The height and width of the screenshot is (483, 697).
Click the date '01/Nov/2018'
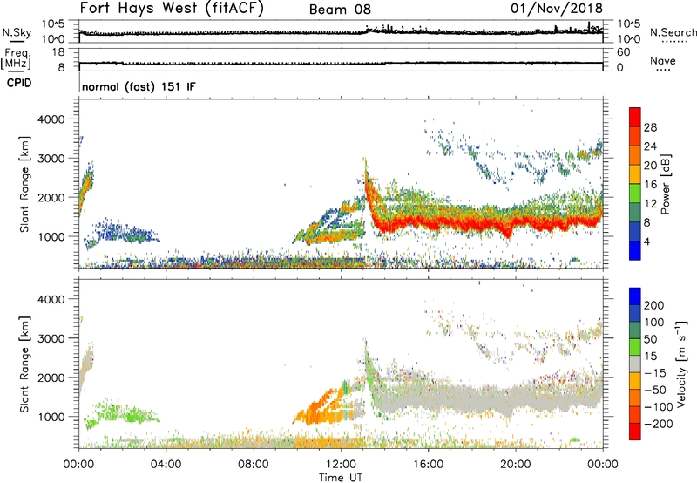[557, 9]
